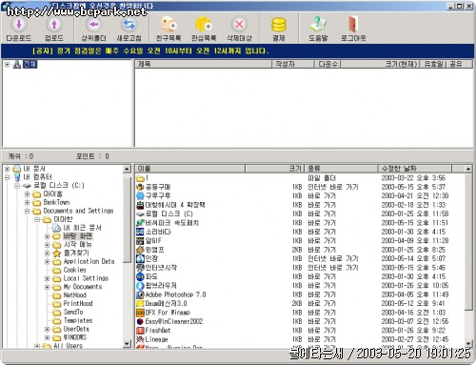Select the DFX For Winamp shortcut icon

(140, 313)
